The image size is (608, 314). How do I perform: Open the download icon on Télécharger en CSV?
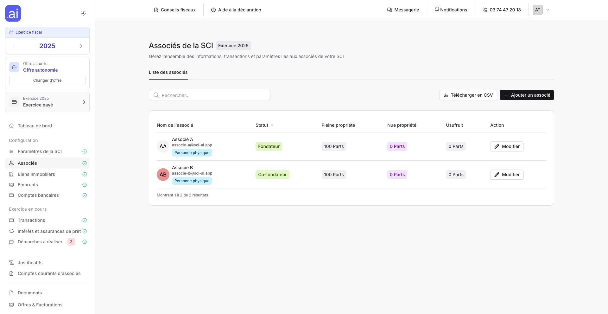point(446,95)
